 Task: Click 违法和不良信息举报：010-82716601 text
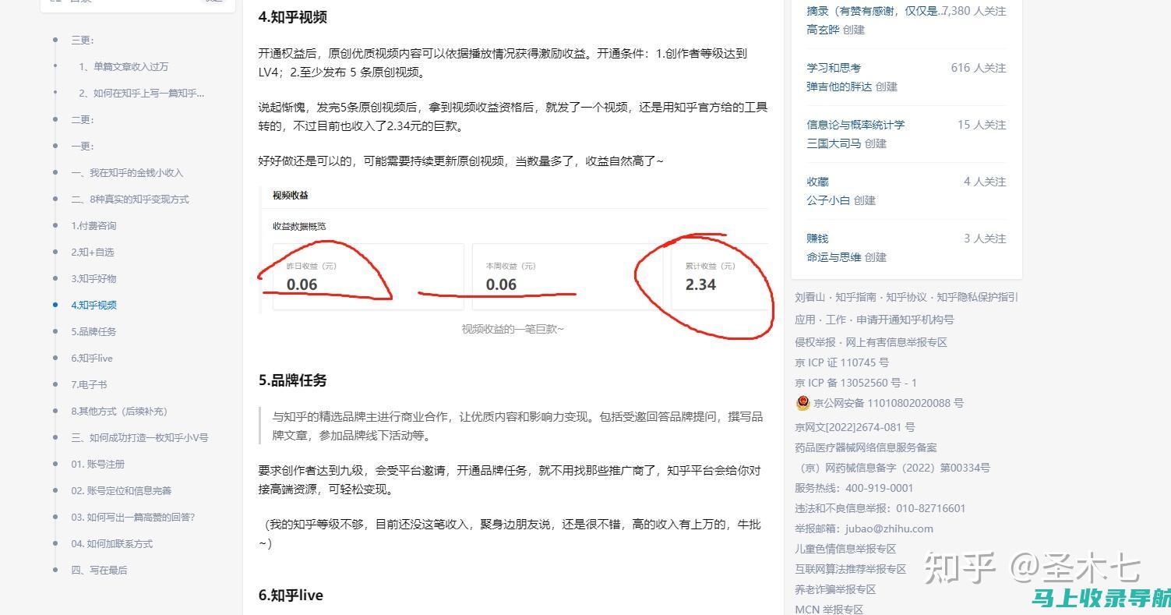click(x=880, y=508)
